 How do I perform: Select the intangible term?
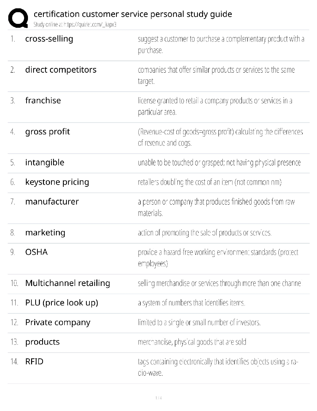pos(45,163)
